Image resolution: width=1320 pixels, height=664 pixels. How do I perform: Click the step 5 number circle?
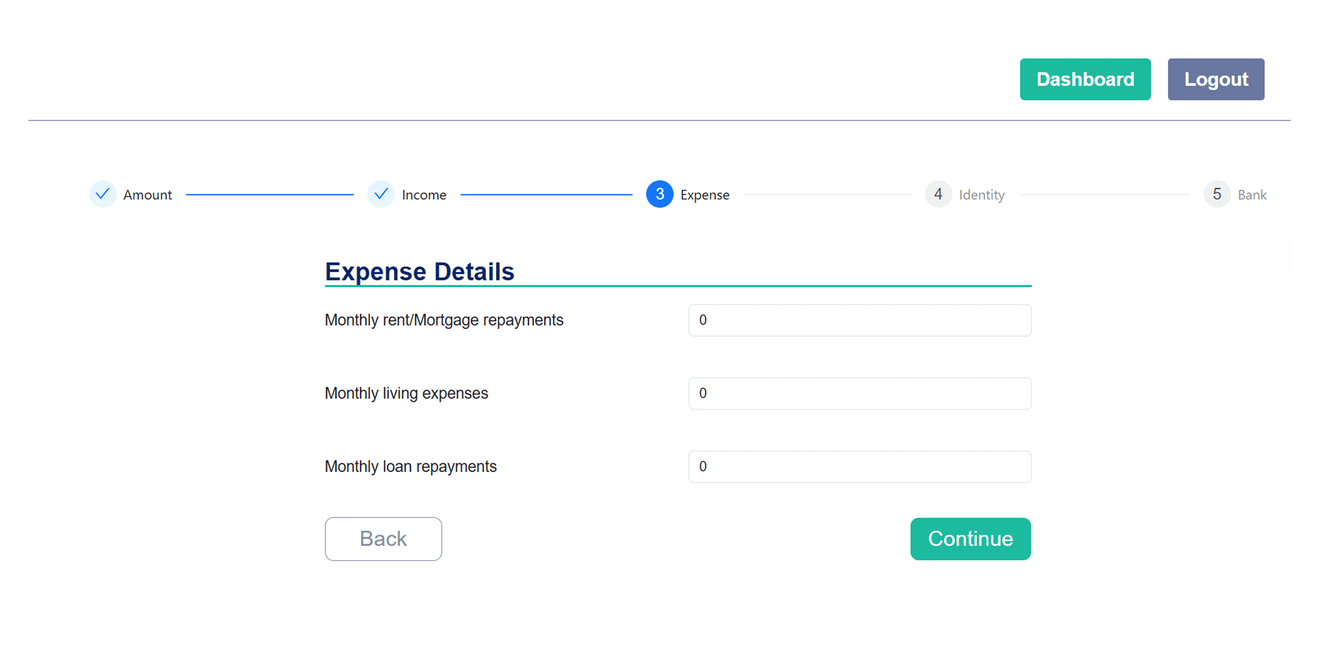pos(1216,194)
